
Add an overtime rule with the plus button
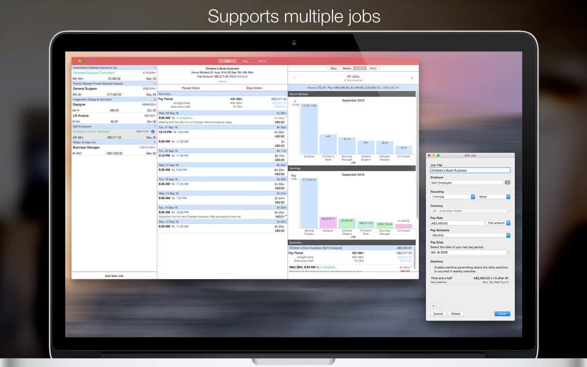(x=433, y=306)
